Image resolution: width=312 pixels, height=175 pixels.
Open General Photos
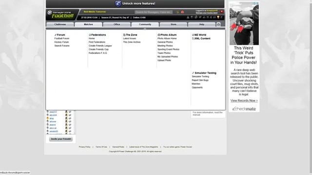(165, 42)
